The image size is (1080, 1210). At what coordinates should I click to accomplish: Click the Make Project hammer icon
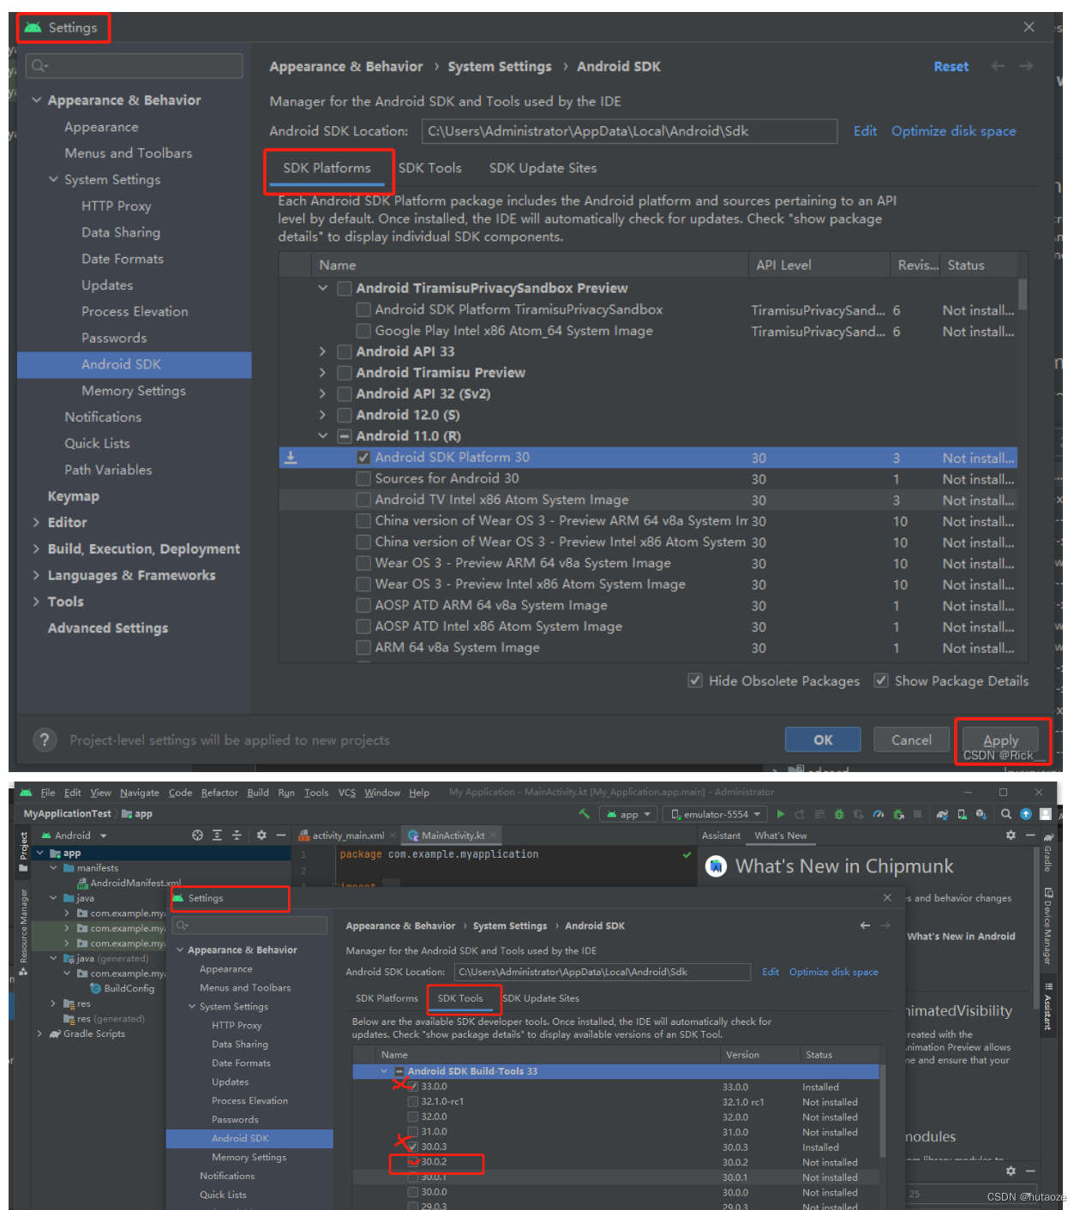tap(584, 814)
